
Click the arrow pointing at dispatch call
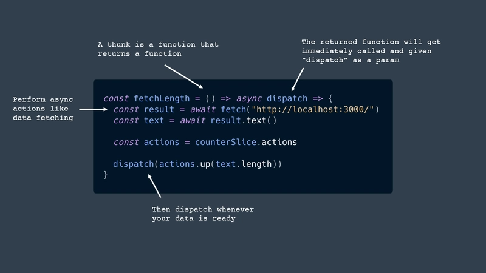[x=154, y=186]
